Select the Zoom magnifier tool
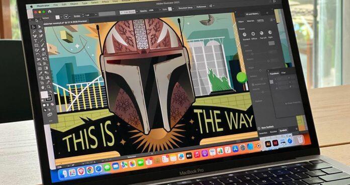Screen dimensions: 350x185 click(x=49, y=87)
